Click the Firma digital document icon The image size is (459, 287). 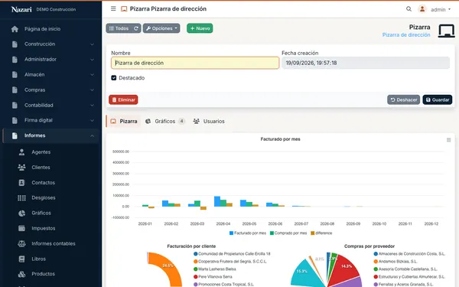pos(15,120)
